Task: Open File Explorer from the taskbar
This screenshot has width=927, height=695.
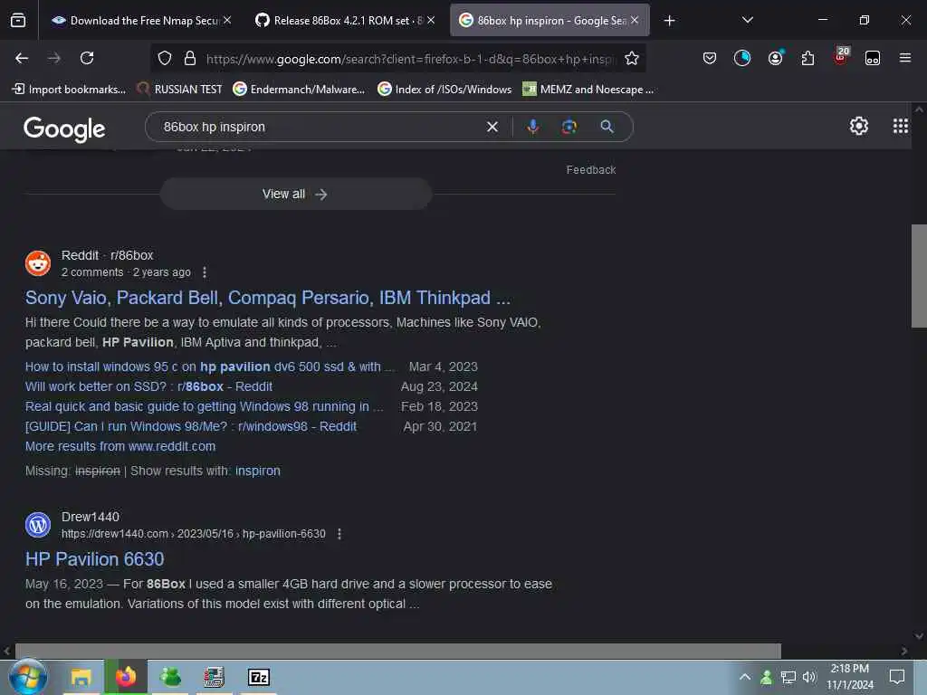Action: pyautogui.click(x=81, y=677)
